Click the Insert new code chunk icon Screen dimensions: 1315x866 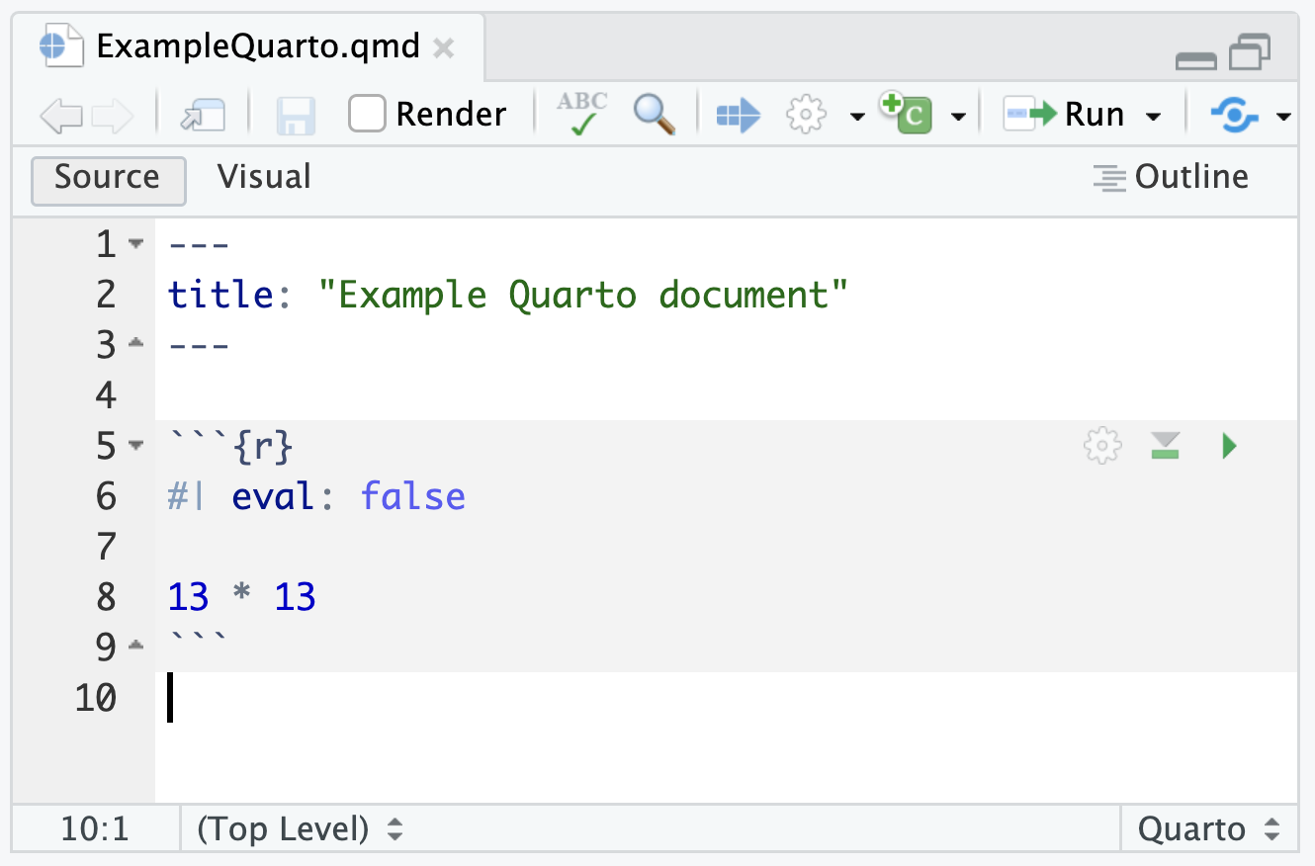click(x=906, y=114)
